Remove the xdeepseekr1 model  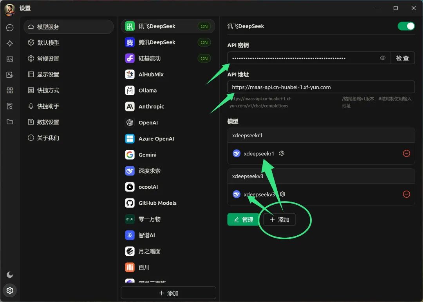pyautogui.click(x=407, y=153)
